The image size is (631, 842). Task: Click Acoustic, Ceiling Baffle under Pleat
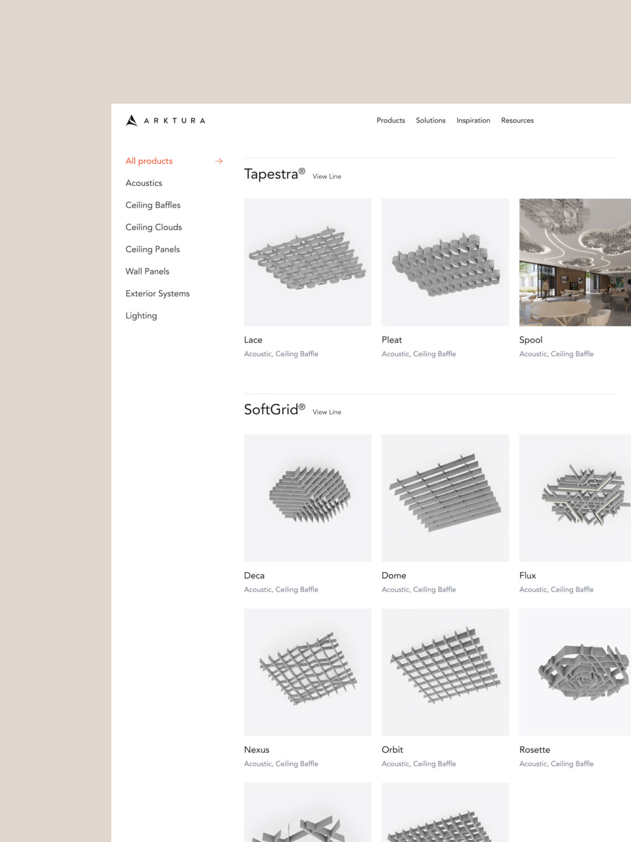coord(419,354)
